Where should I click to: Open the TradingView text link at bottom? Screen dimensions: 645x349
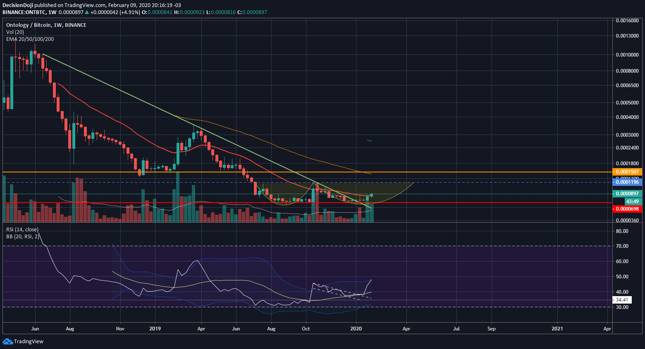click(29, 342)
